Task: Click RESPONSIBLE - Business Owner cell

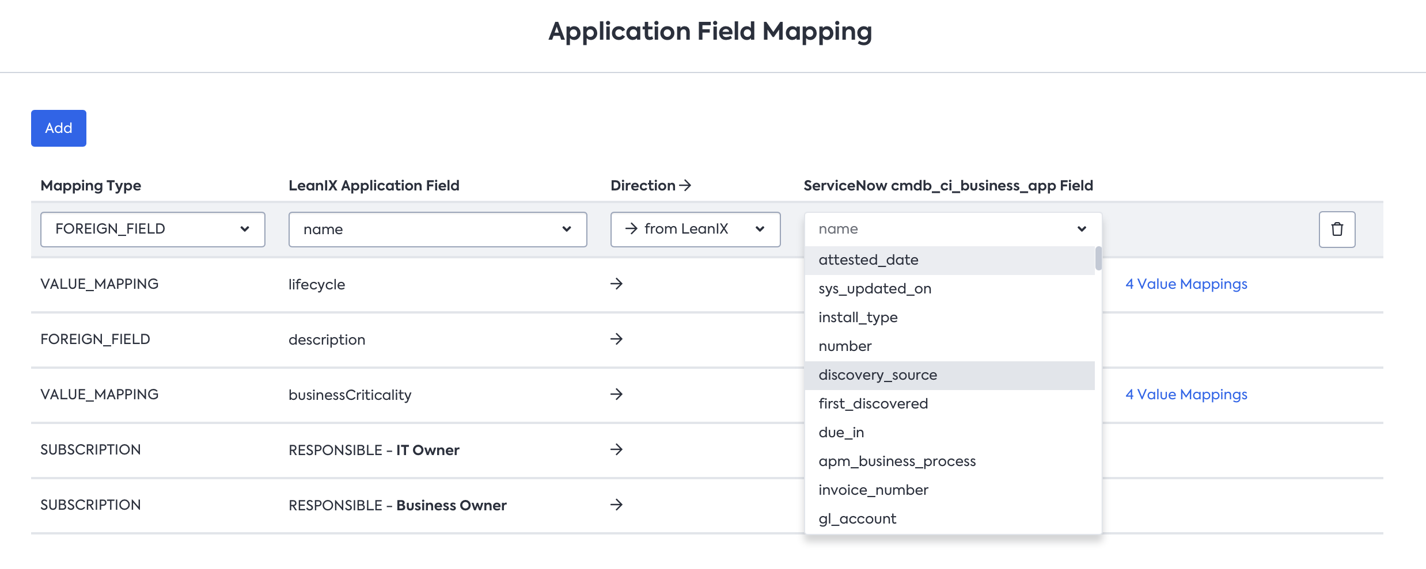Action: (397, 505)
